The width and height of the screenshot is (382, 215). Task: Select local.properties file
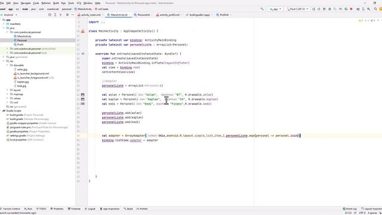click(x=18, y=140)
